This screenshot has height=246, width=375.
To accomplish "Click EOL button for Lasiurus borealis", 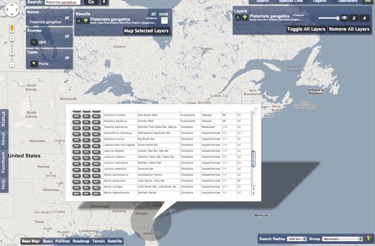I will point(86,152).
